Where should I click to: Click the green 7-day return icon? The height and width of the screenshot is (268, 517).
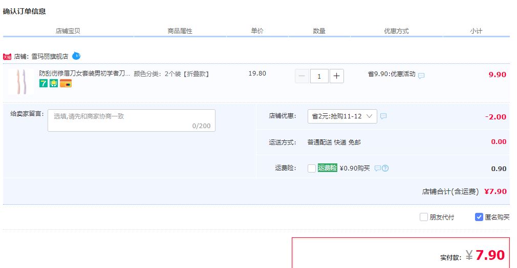(43, 84)
